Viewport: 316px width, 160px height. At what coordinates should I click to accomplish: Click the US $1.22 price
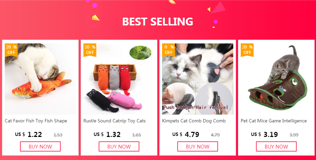pos(28,135)
